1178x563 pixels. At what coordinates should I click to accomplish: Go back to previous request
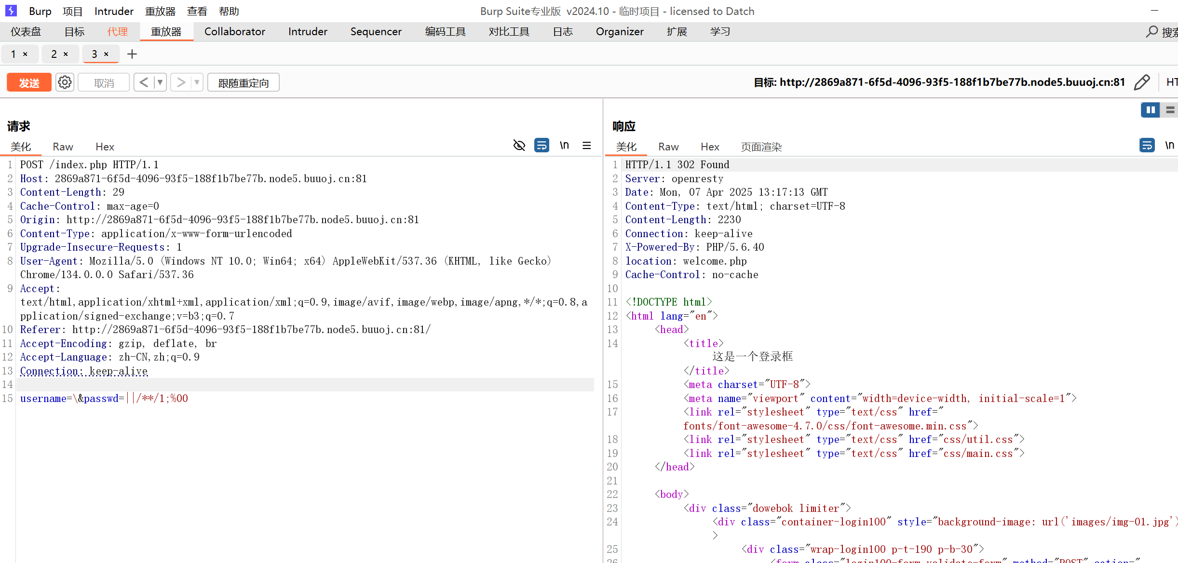coord(144,82)
